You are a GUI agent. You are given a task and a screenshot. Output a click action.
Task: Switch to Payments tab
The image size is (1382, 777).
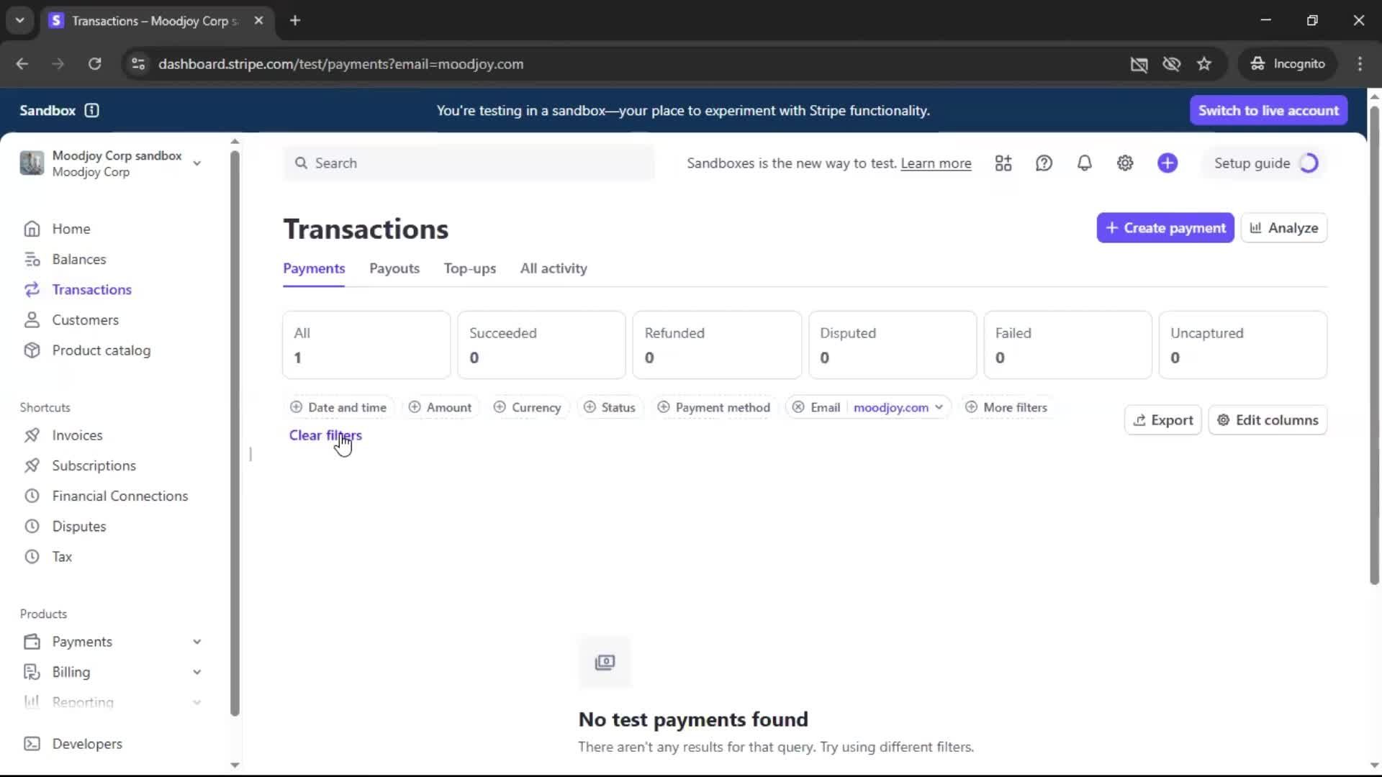(314, 268)
